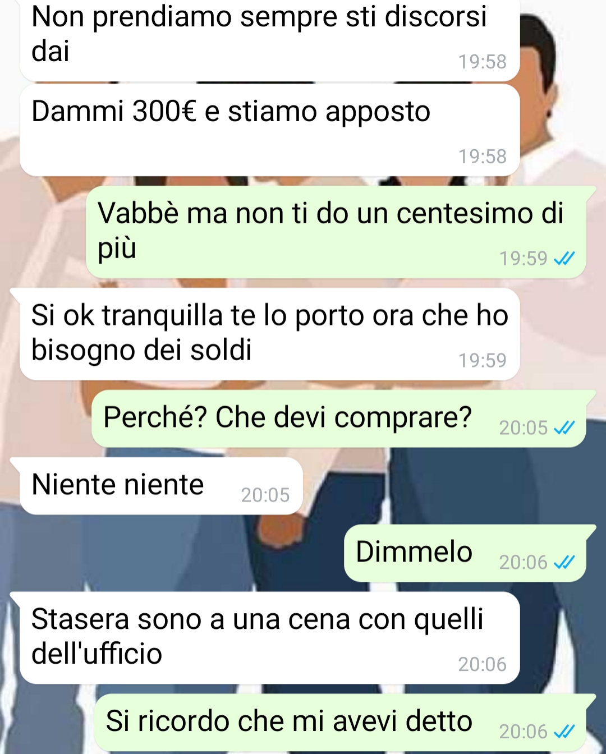Click read ticks on the 'Dimmelo' message
The width and height of the screenshot is (606, 754).
pos(564,562)
